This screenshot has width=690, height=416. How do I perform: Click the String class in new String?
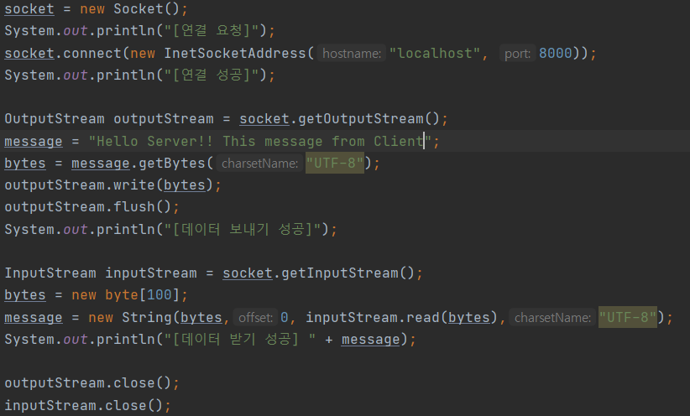[x=147, y=318]
